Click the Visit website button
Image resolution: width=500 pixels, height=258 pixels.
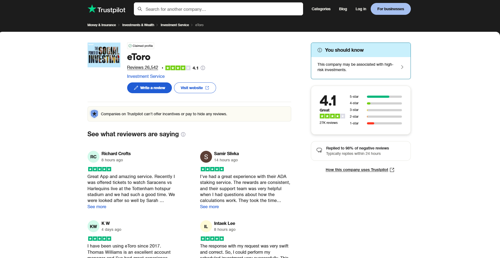pos(195,88)
